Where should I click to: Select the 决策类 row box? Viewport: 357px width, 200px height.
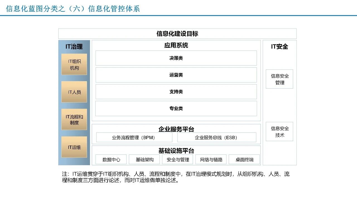coord(176,58)
